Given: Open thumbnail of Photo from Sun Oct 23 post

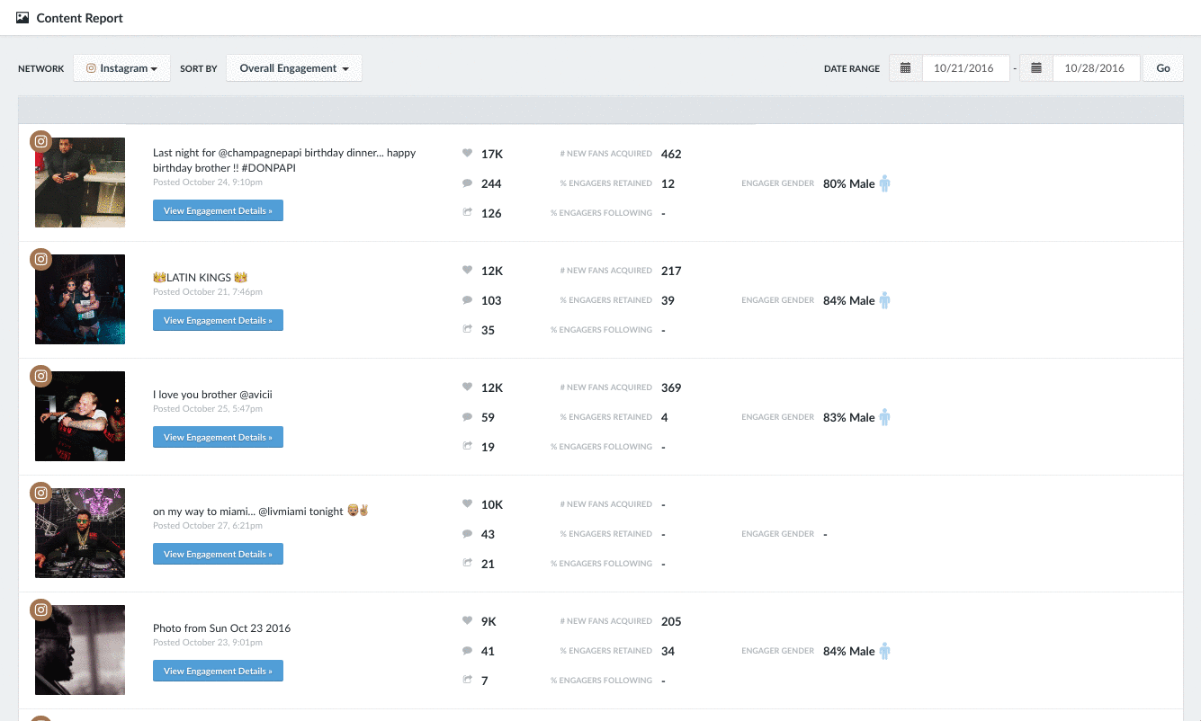Looking at the screenshot, I should click(x=80, y=650).
